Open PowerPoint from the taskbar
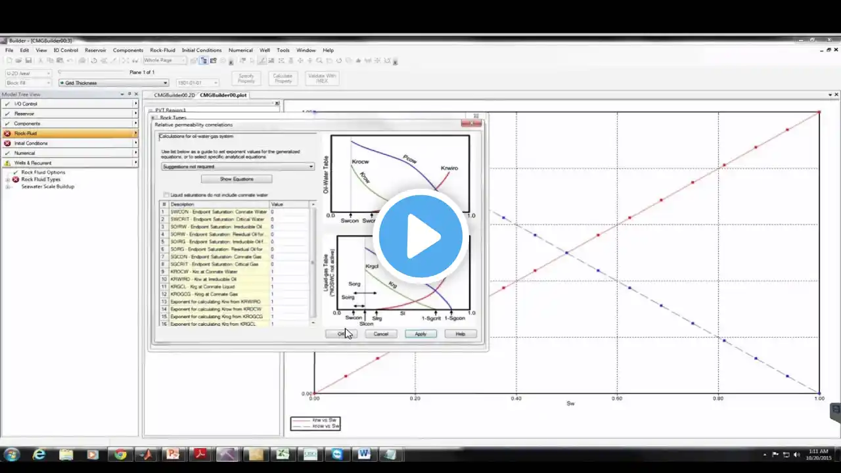The height and width of the screenshot is (473, 841). 173,454
